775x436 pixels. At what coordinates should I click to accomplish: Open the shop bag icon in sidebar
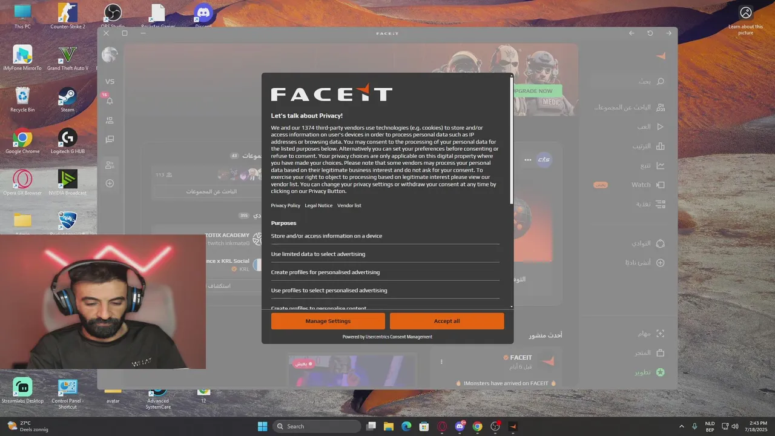[x=661, y=352]
